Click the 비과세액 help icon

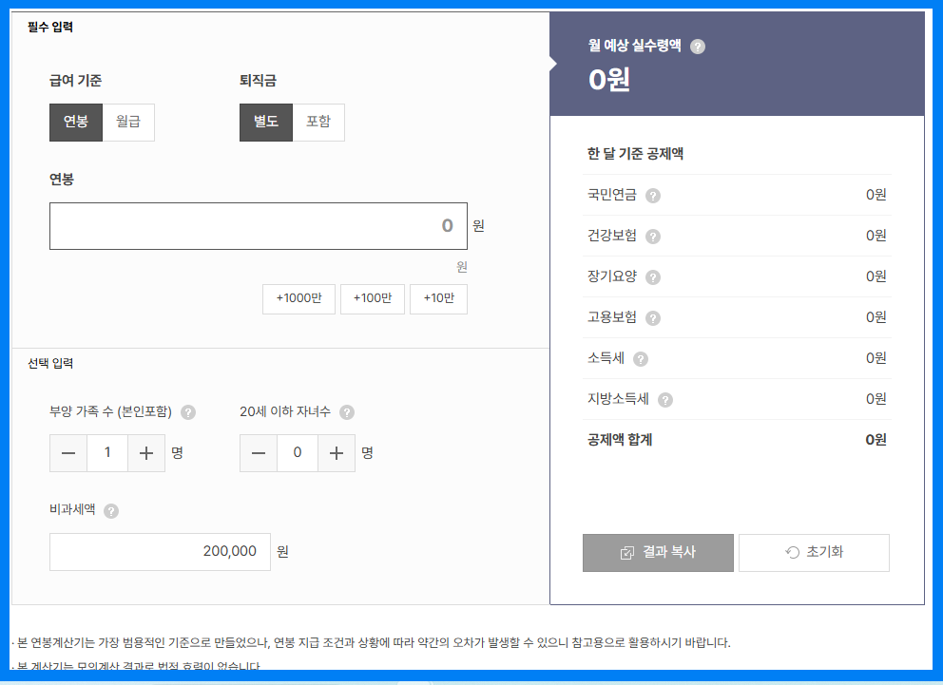coord(111,510)
